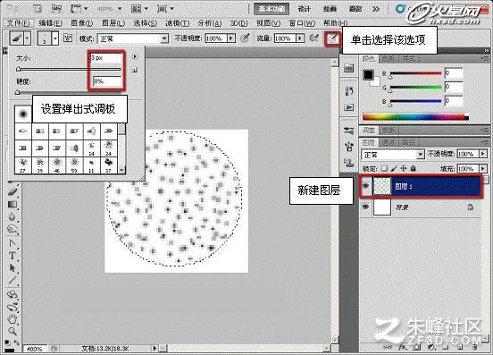The image size is (493, 355).
Task: Expand more workspaces with >> chevron
Action: point(376,9)
